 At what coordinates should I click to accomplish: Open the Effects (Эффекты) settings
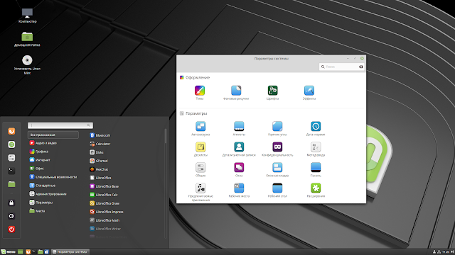point(309,93)
